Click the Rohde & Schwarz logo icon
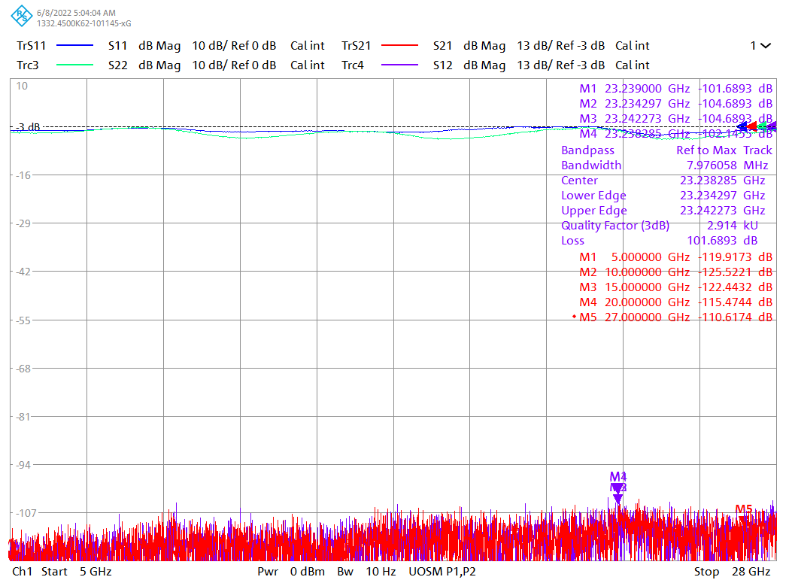The width and height of the screenshot is (792, 583). coord(22,16)
